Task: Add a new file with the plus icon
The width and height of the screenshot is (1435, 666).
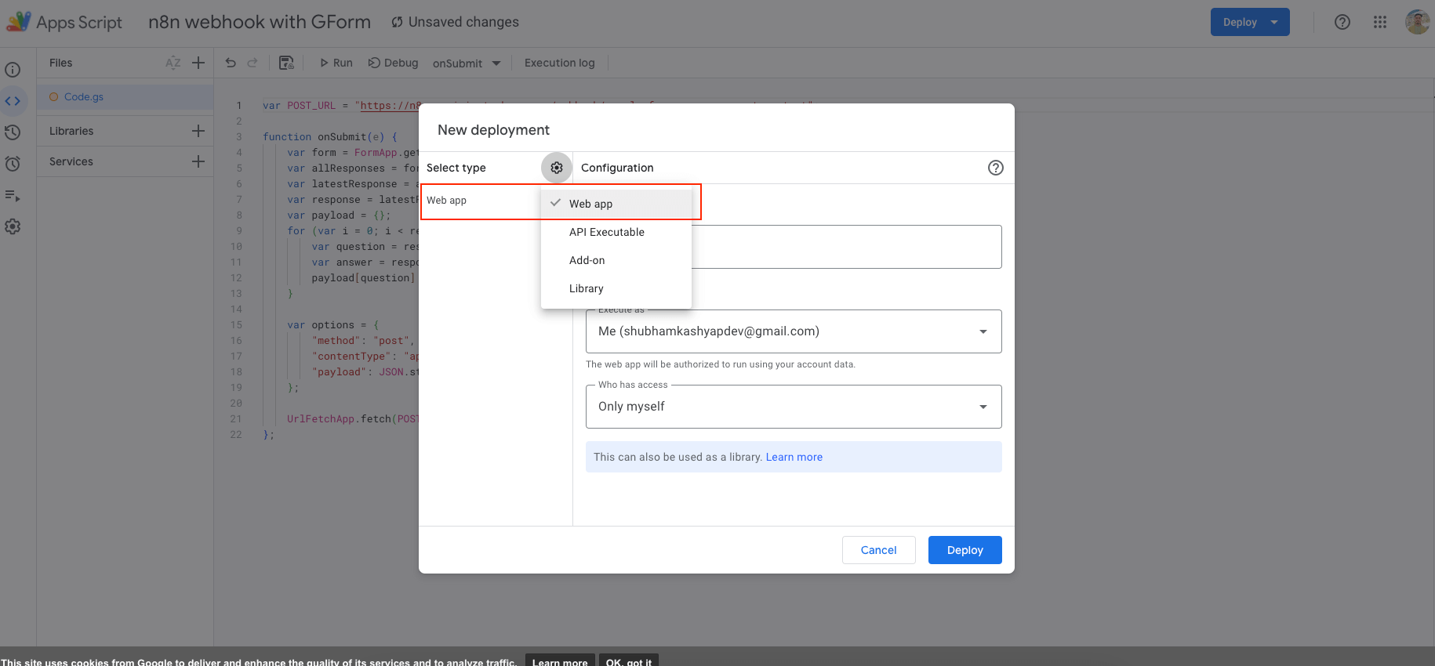Action: 198,63
